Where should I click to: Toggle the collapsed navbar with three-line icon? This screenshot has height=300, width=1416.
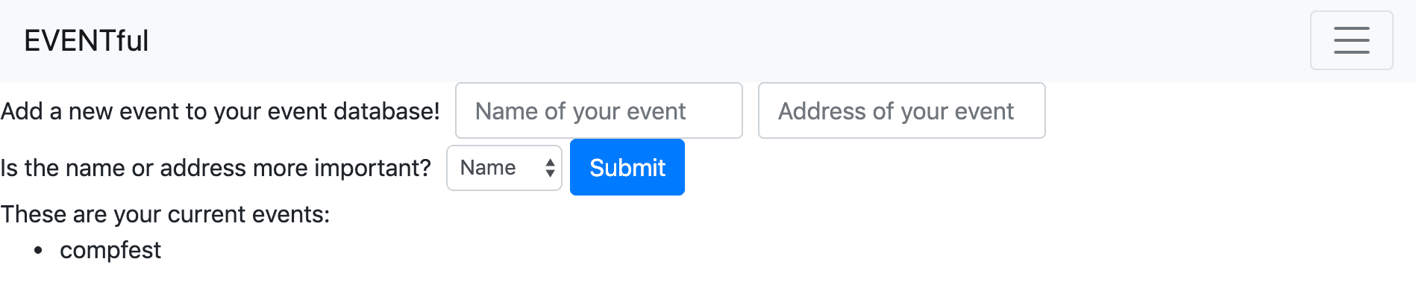coord(1351,40)
